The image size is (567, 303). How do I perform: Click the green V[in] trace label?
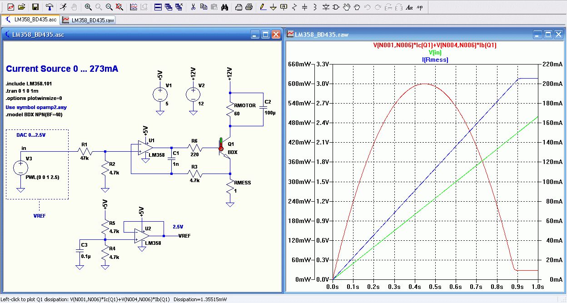pos(434,52)
